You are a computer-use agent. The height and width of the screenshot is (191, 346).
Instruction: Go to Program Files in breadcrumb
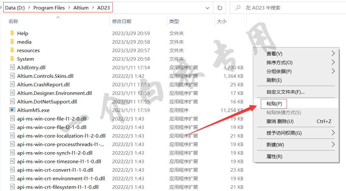click(x=49, y=8)
